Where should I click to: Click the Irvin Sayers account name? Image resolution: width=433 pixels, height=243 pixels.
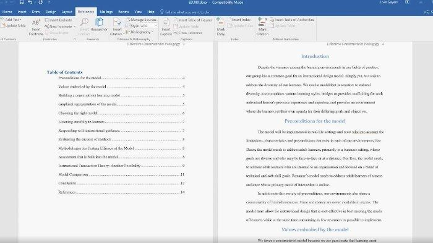(388, 2)
